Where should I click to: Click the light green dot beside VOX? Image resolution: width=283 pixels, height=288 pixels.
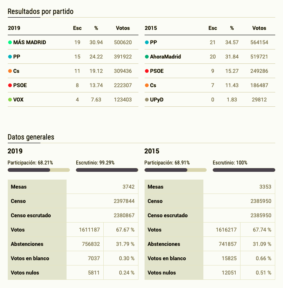point(10,100)
